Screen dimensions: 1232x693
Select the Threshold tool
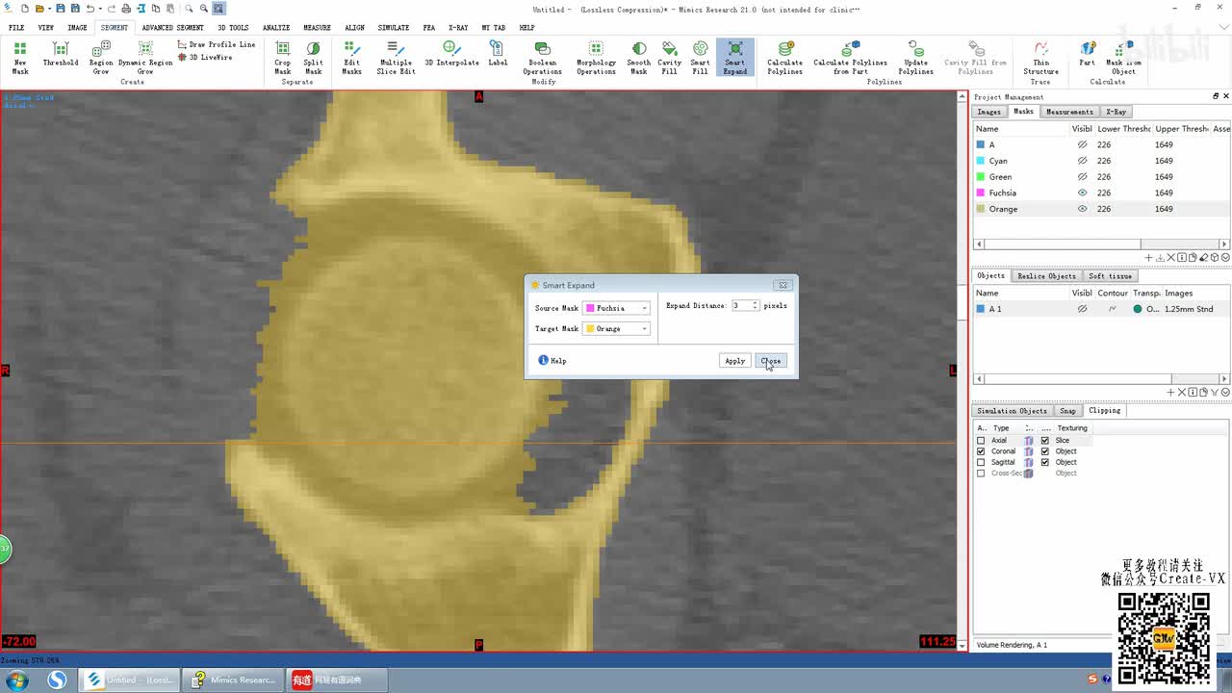pyautogui.click(x=60, y=55)
